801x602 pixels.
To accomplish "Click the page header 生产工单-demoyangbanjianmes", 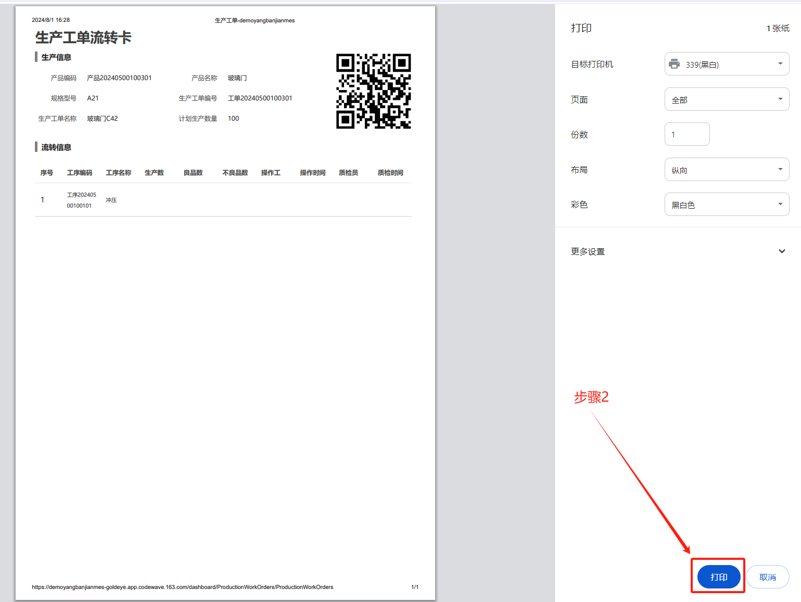I will click(x=255, y=20).
